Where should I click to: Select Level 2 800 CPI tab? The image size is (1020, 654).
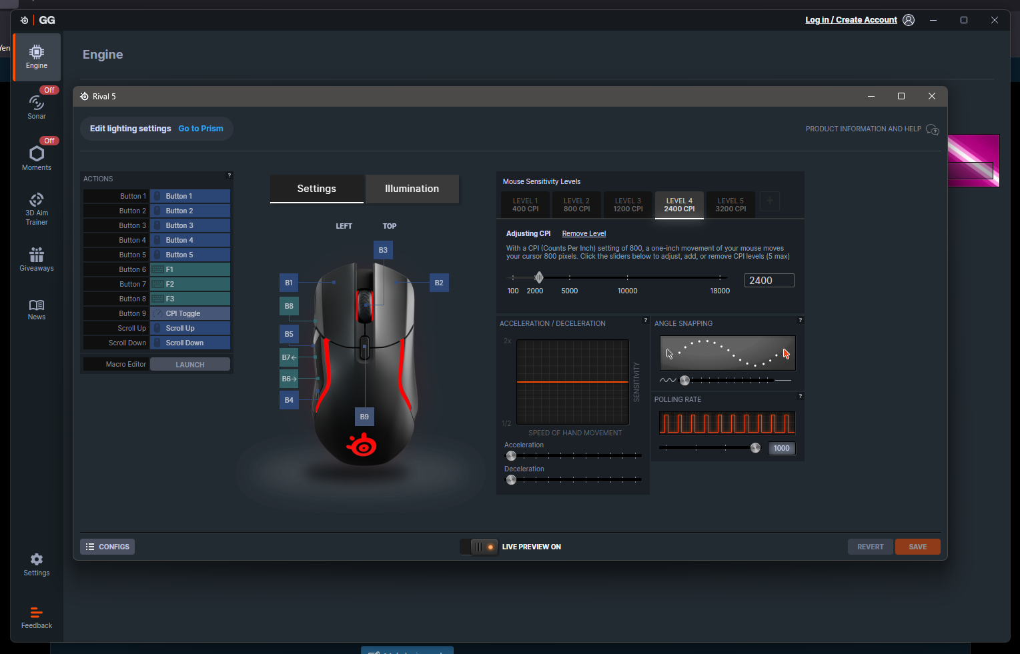click(576, 205)
